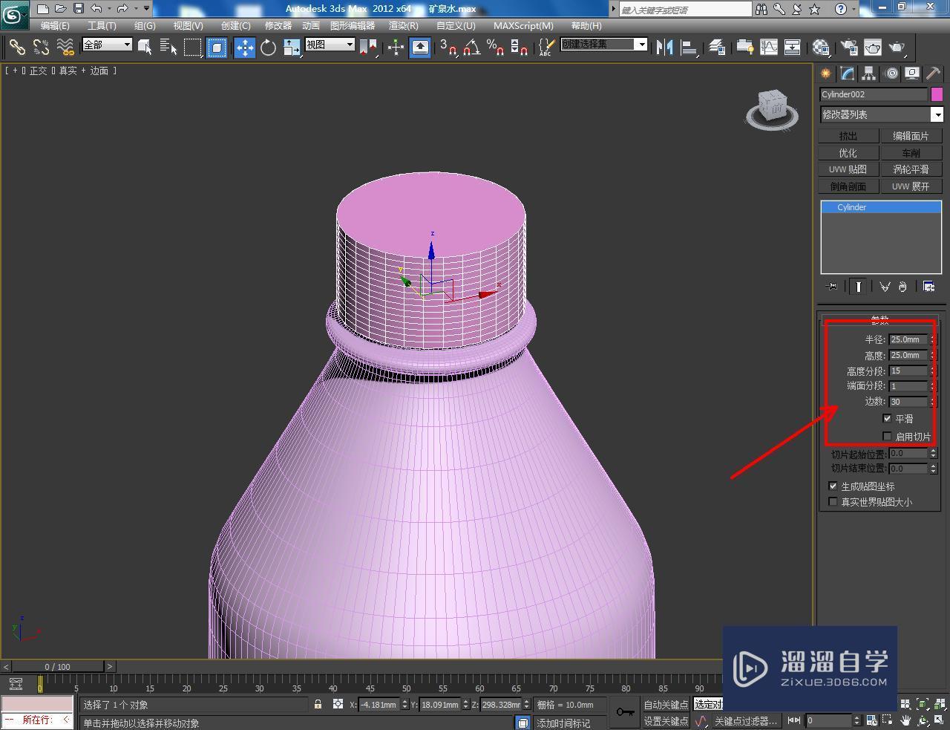
Task: Click the Bind to Space Warp icon
Action: pyautogui.click(x=65, y=48)
